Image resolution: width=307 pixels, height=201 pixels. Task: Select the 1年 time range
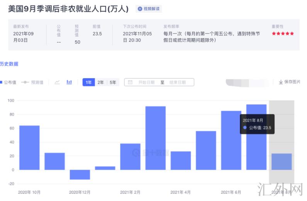click(x=89, y=82)
